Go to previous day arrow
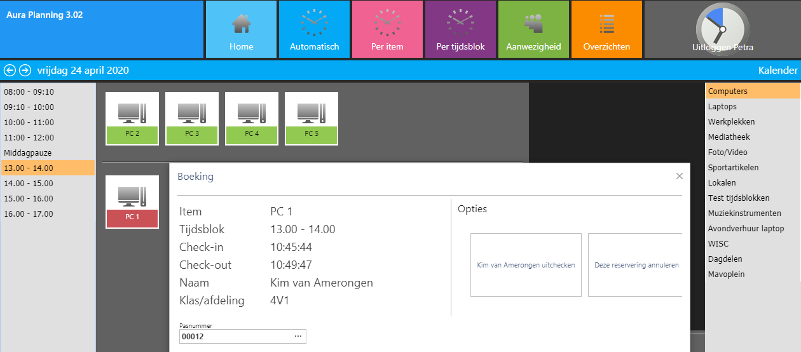 (10, 71)
